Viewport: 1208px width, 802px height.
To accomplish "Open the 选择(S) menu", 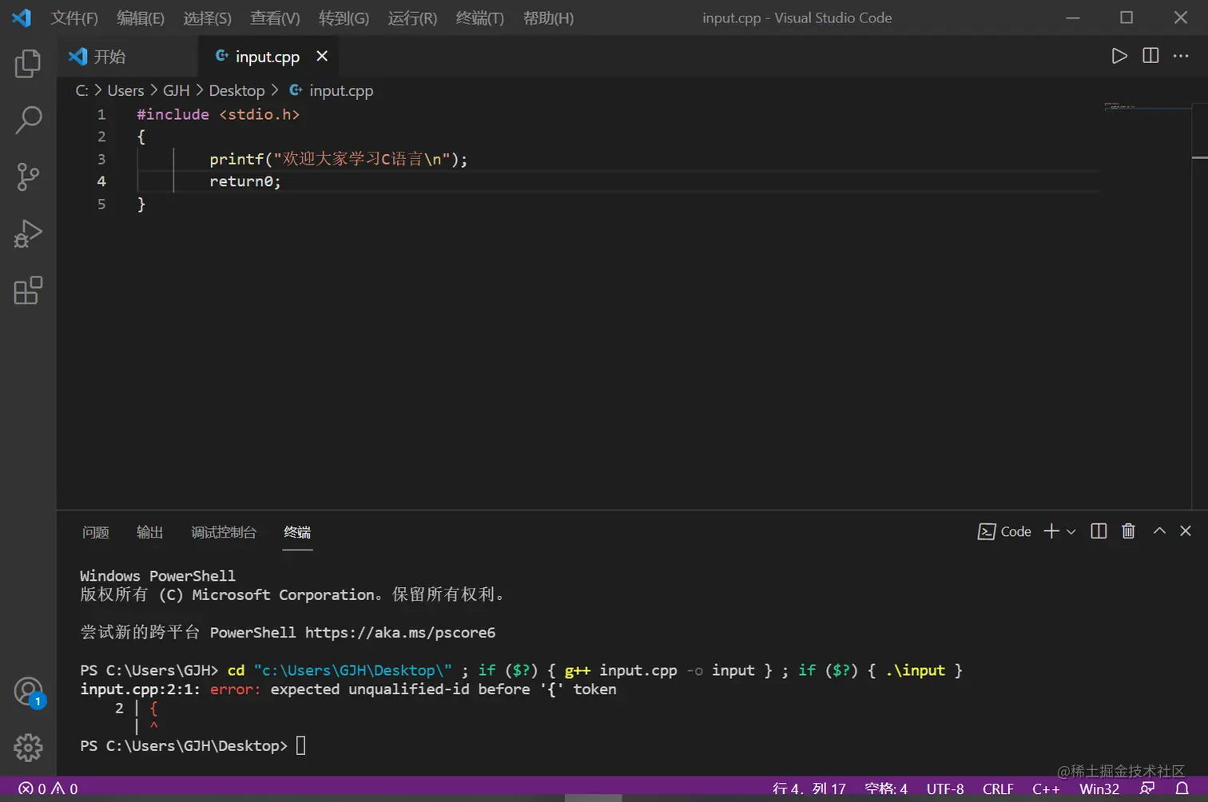I will pos(207,18).
